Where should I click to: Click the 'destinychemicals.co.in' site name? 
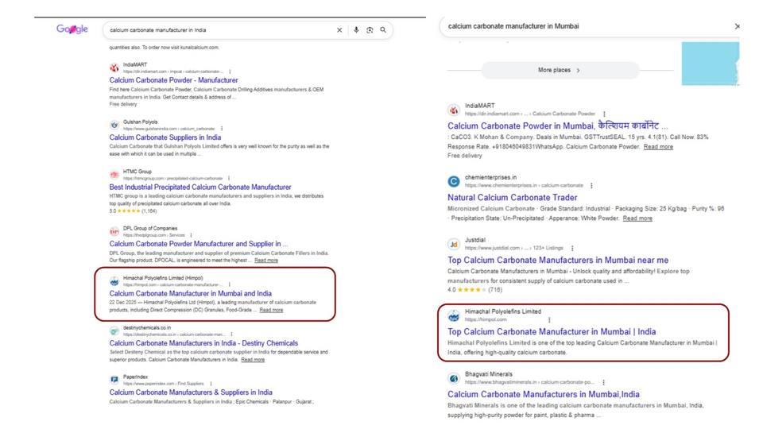pyautogui.click(x=147, y=328)
